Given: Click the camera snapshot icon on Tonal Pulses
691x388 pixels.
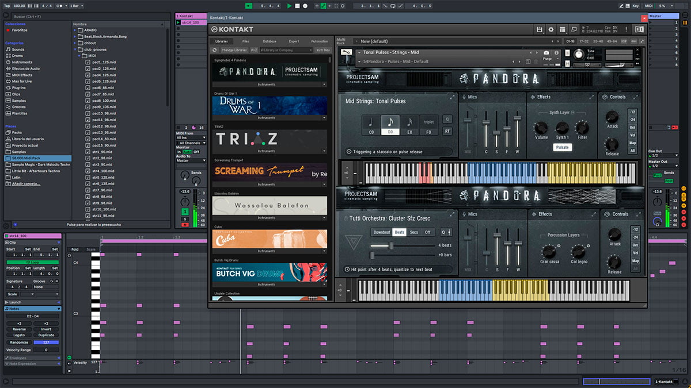Looking at the screenshot, I should pos(546,52).
